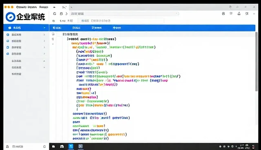
Task: Click the pin icon in the window title bar
Action: [x=230, y=7]
